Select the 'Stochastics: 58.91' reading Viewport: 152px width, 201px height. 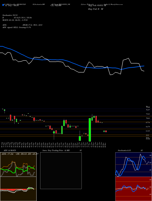pyautogui.click(x=10, y=15)
